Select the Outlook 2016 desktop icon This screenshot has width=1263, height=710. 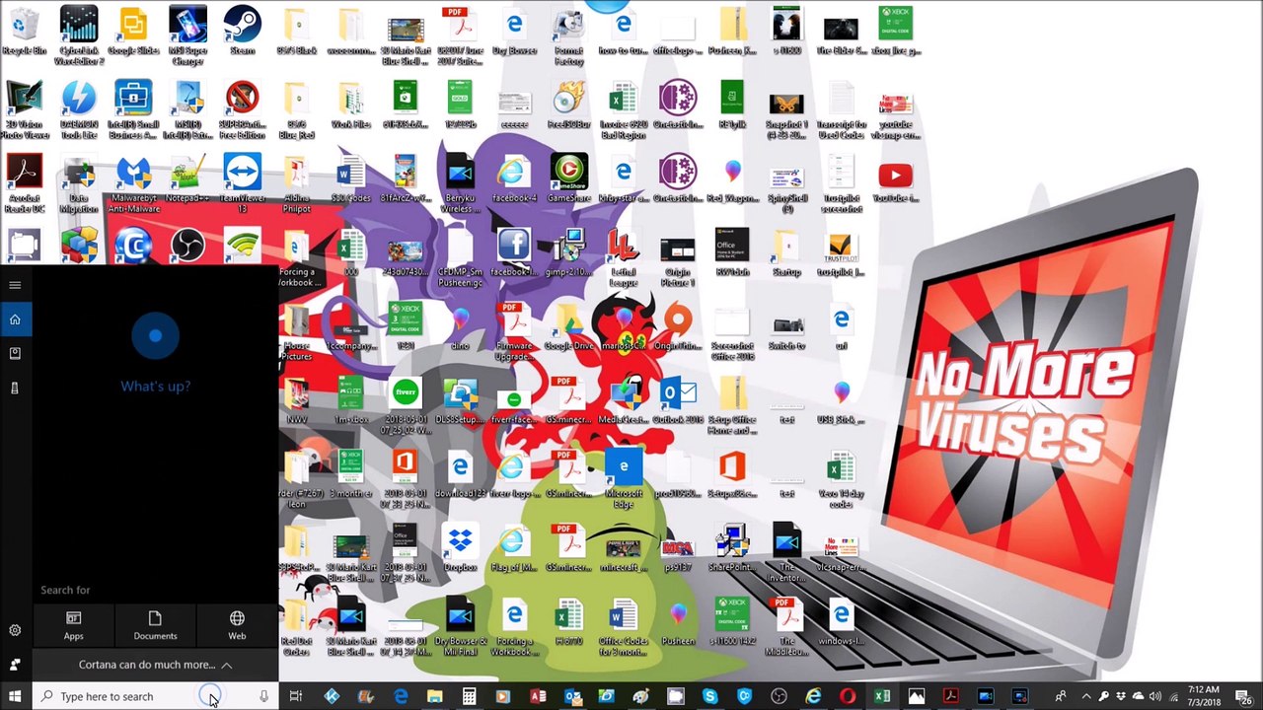coord(678,401)
